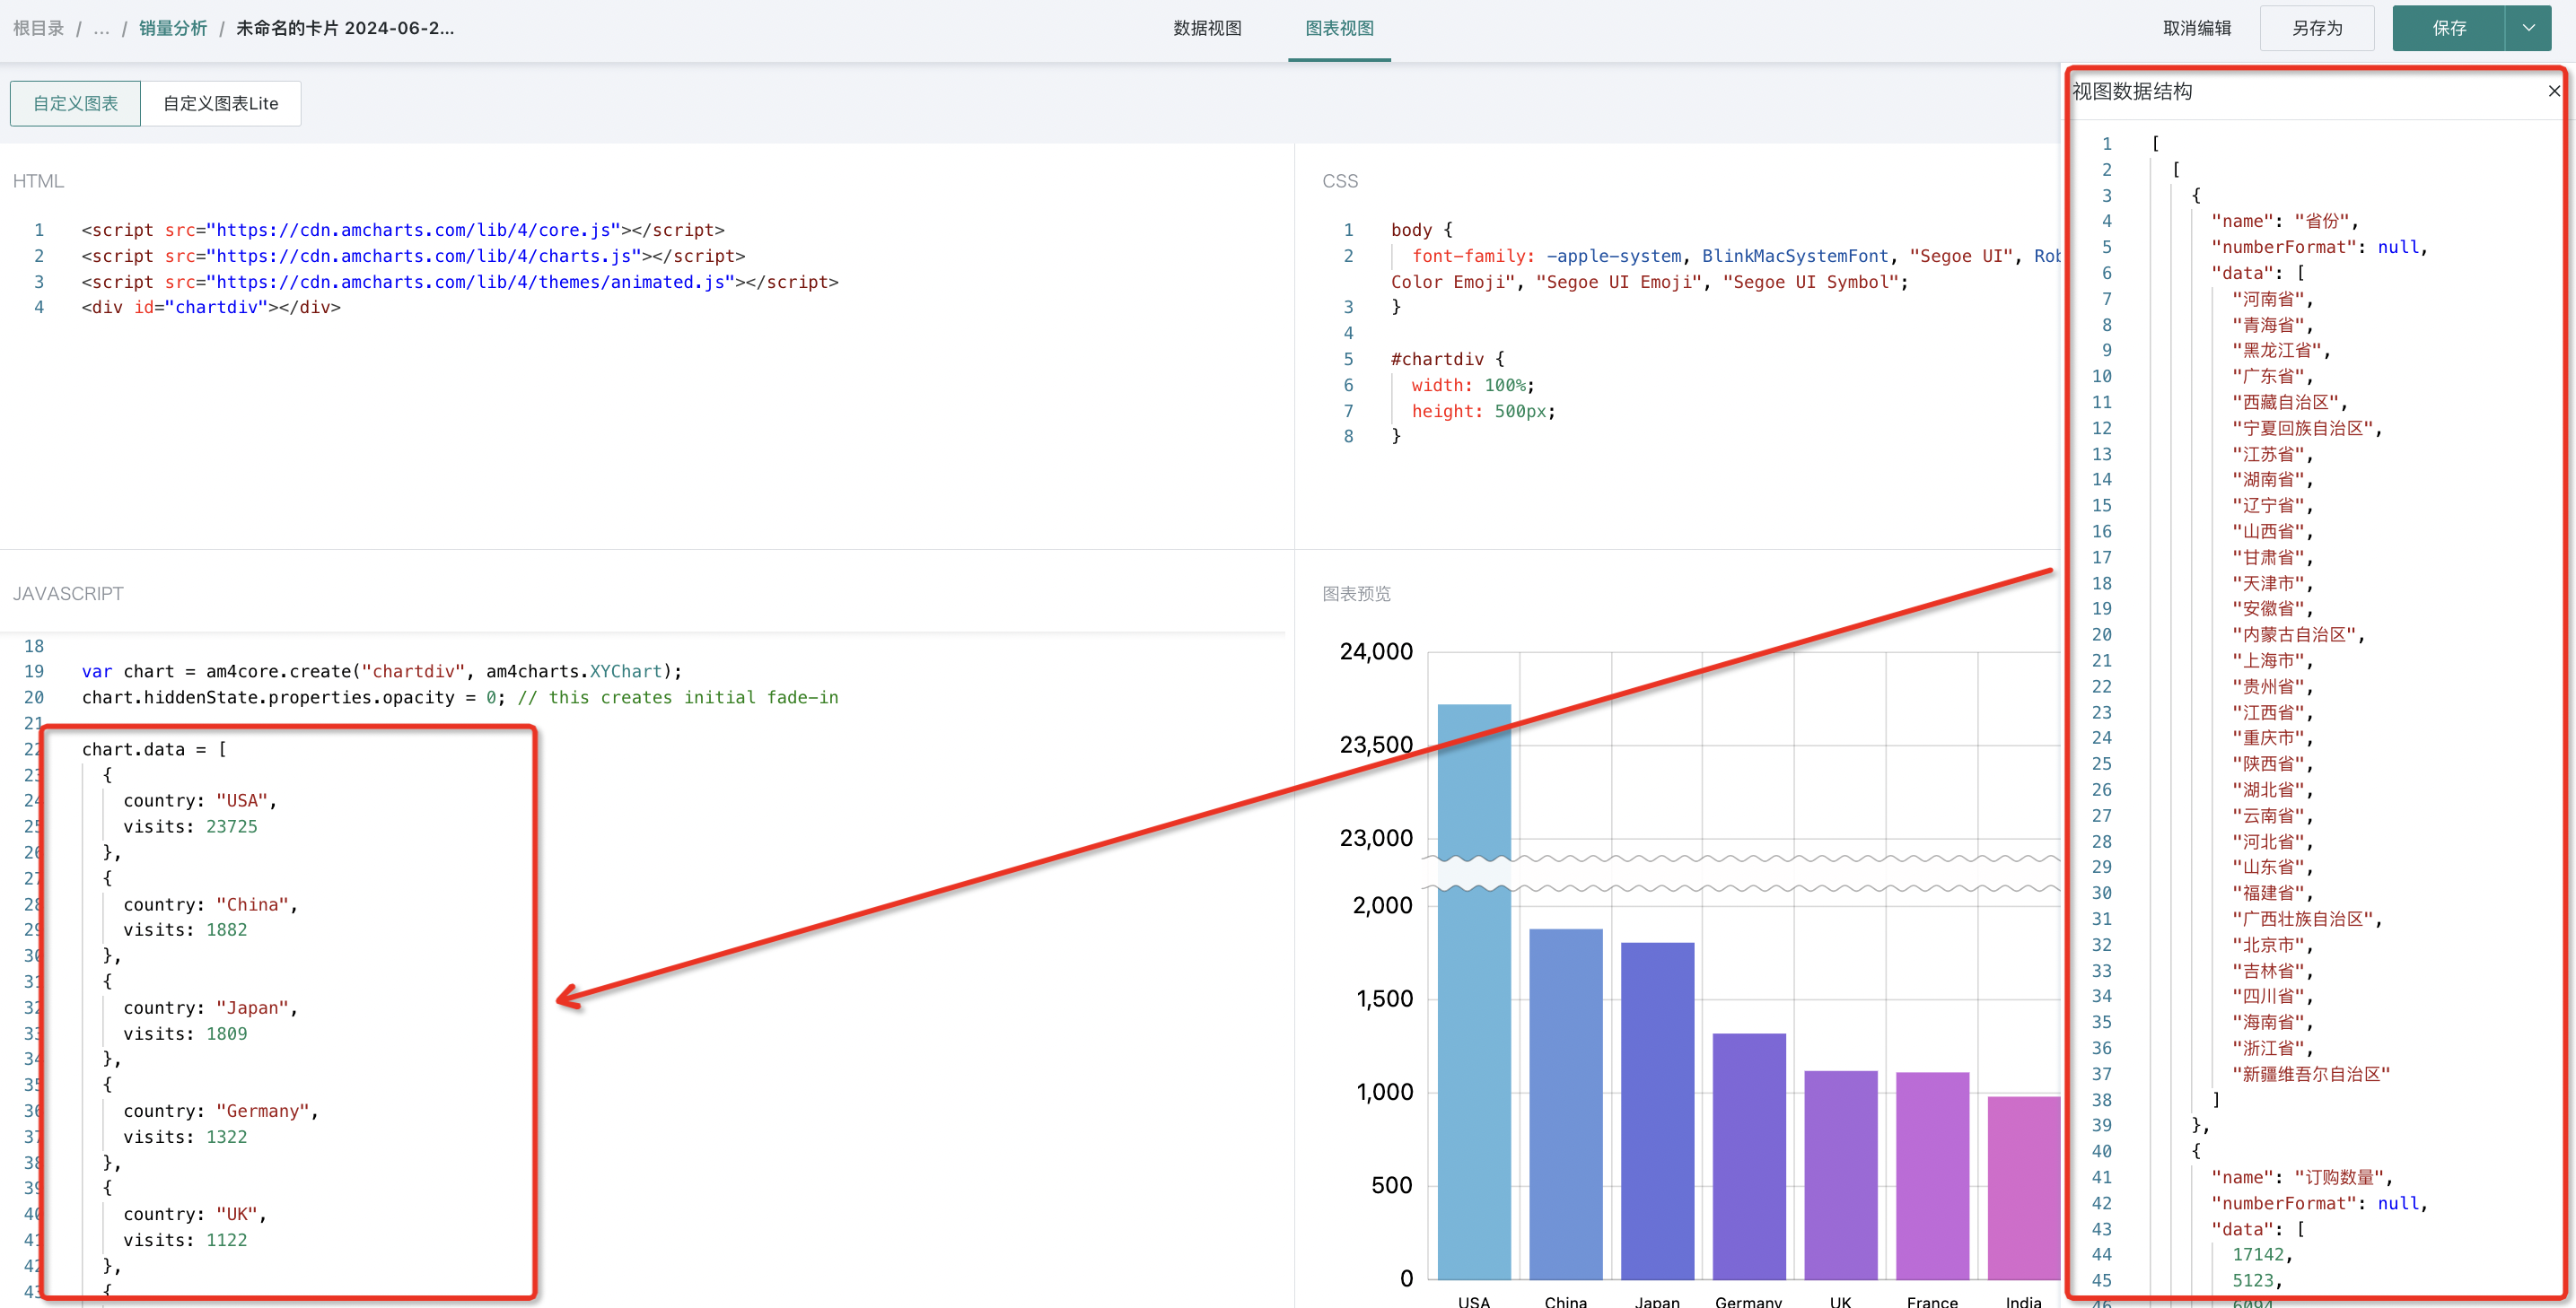This screenshot has height=1308, width=2576.
Task: Click CSS 'body {' line
Action: coord(1421,230)
